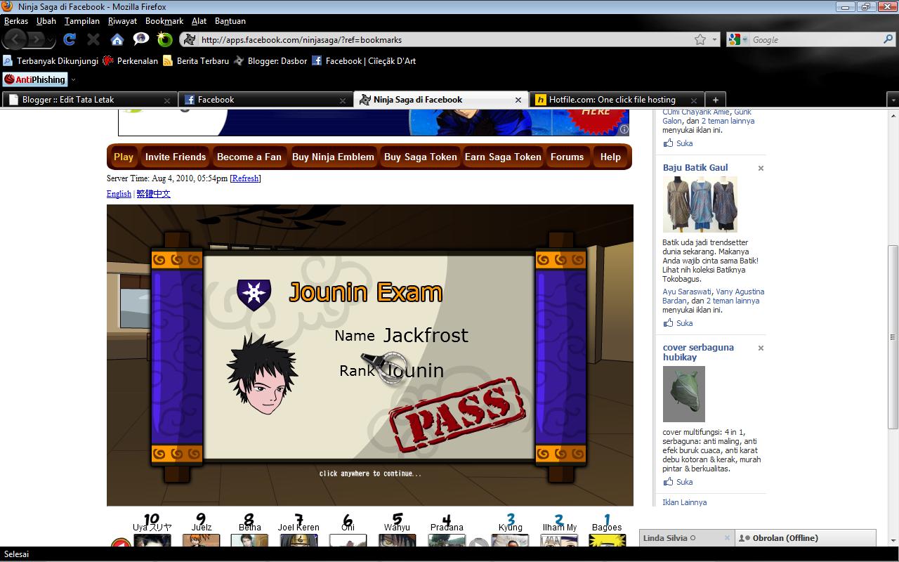
Task: Open the back/forward history dropdown arrow
Action: pyautogui.click(x=51, y=39)
